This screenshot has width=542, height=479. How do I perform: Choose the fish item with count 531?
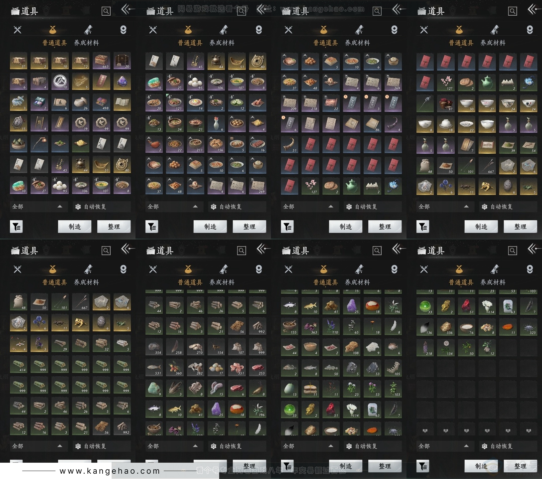(154, 368)
